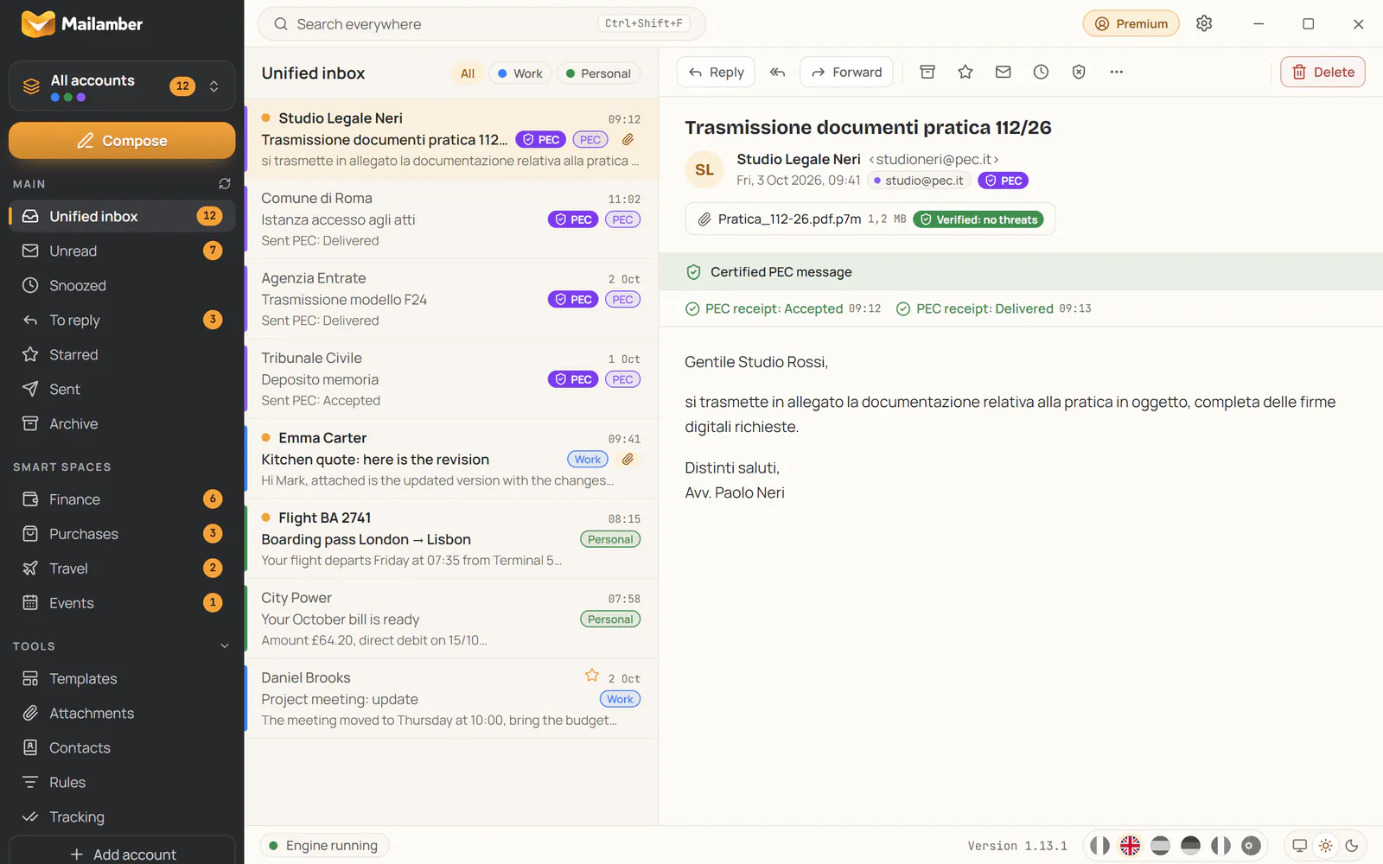1383x864 pixels.
Task: Open settings gear icon
Action: point(1204,23)
